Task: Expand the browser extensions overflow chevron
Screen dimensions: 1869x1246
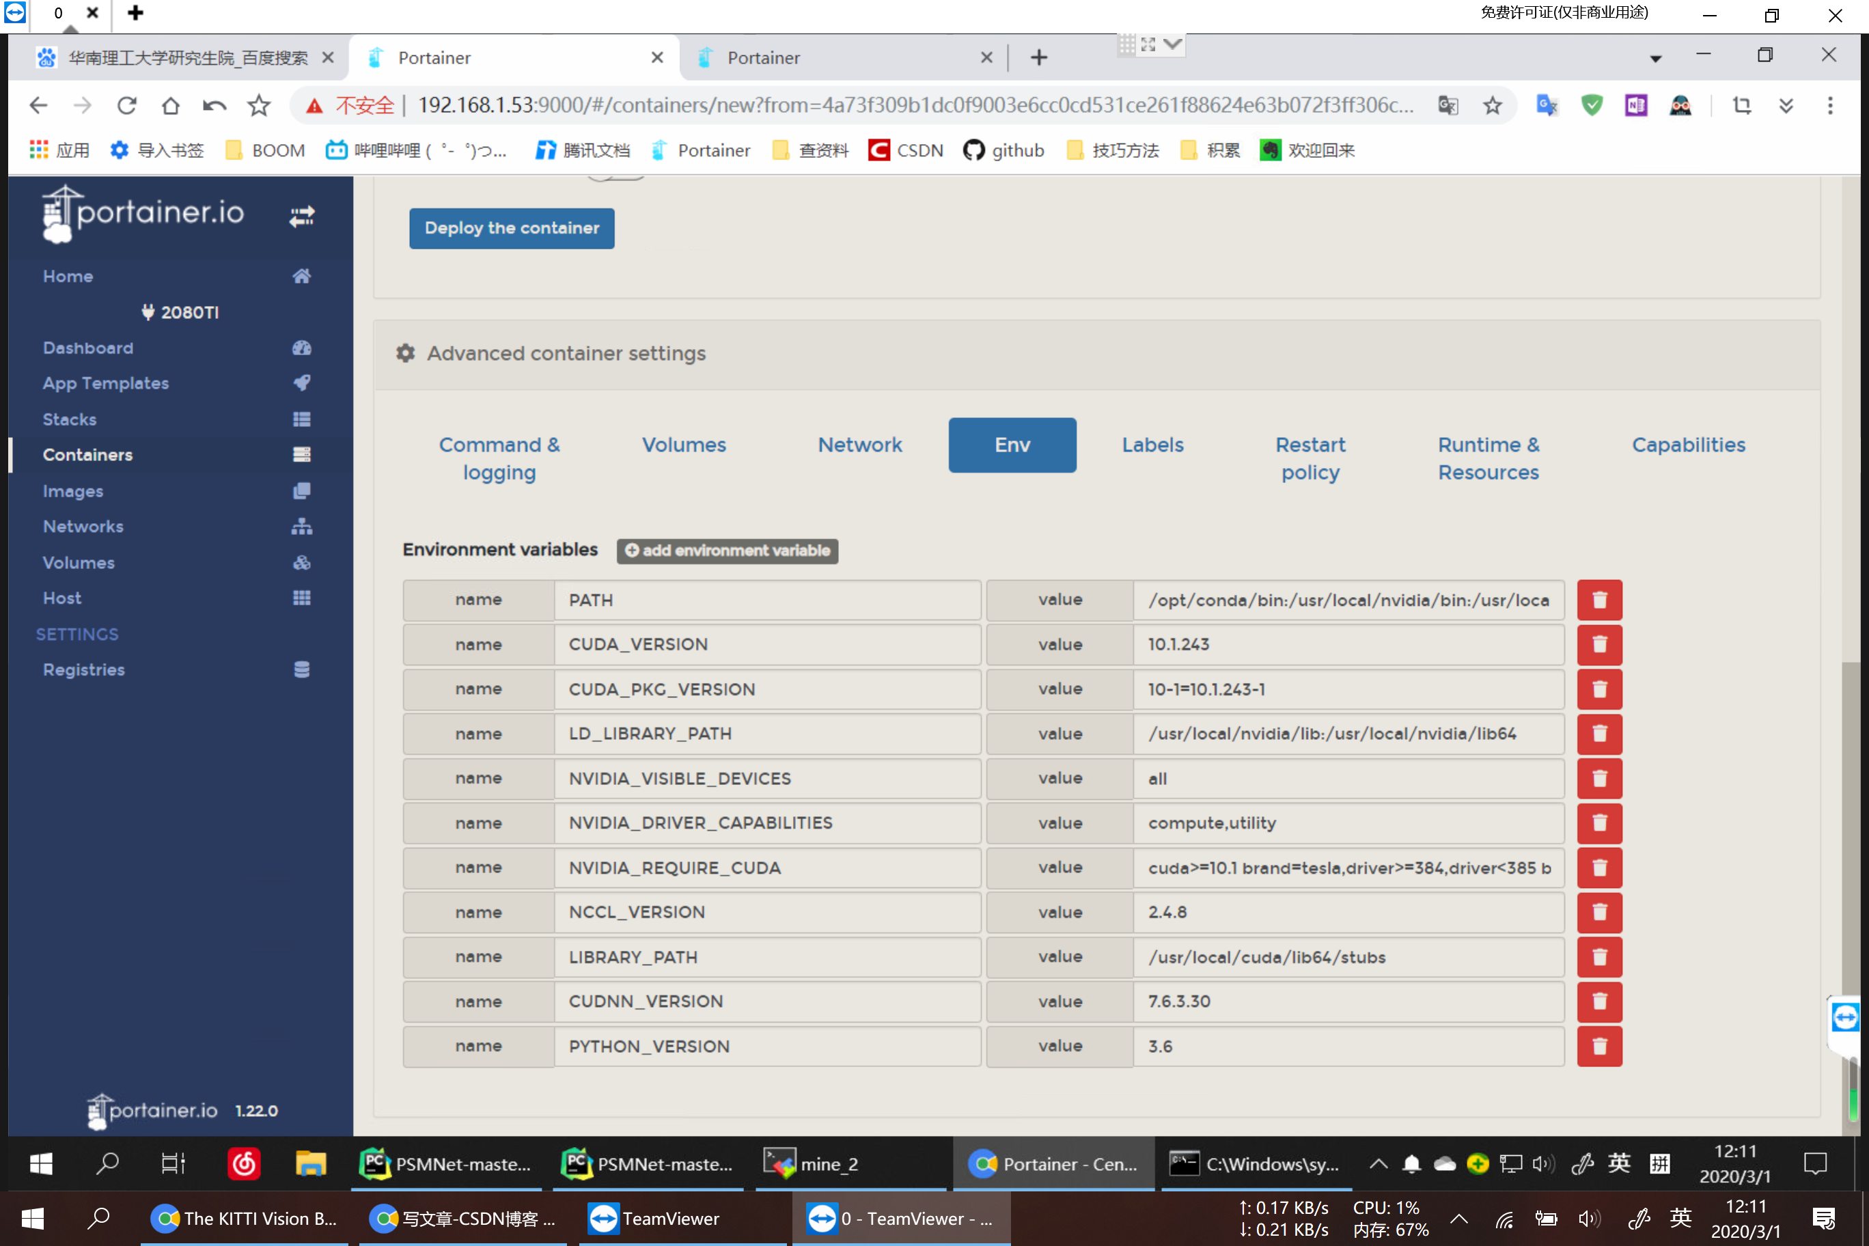Action: point(1786,105)
